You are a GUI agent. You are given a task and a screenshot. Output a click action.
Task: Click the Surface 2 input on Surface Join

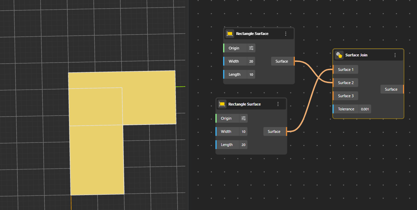pos(345,83)
